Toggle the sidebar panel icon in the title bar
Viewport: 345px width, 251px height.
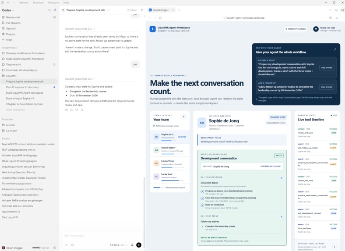[3, 3]
